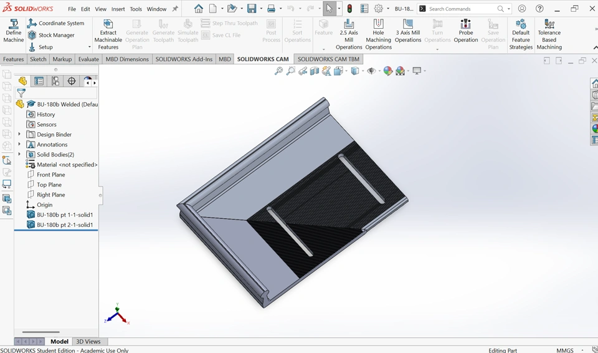Open the user account icon
This screenshot has width=598, height=353.
(x=522, y=8)
